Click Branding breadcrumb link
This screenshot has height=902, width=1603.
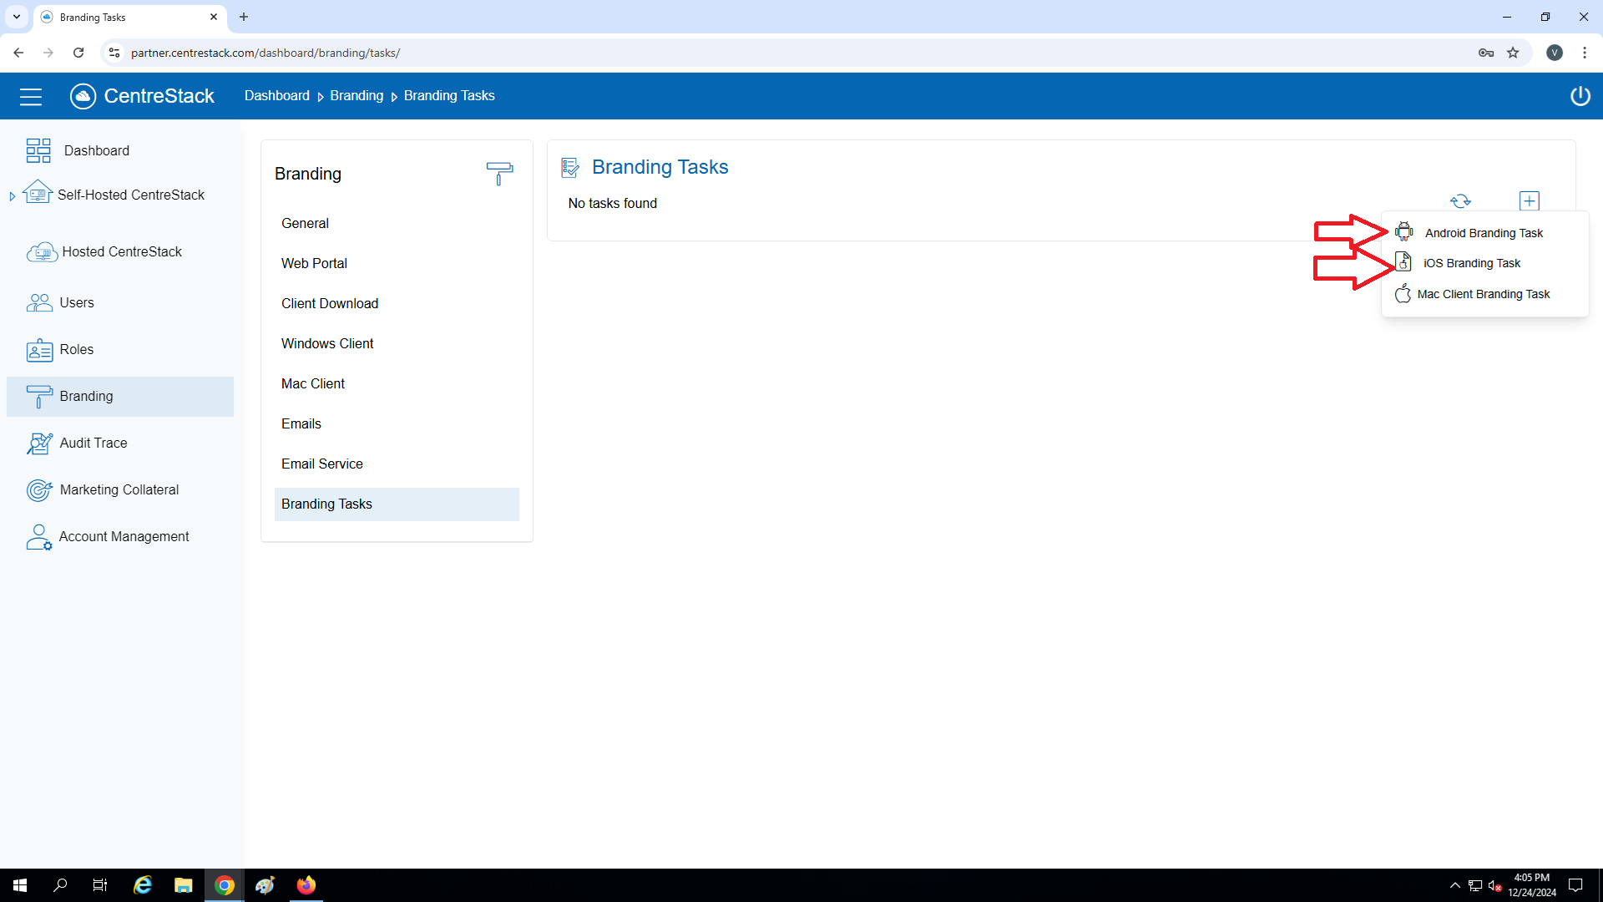[357, 96]
